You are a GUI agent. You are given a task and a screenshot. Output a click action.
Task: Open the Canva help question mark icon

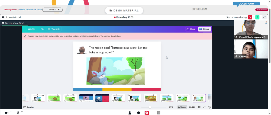(209, 107)
